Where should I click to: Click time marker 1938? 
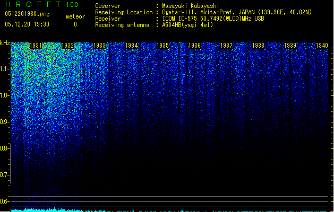[259, 46]
